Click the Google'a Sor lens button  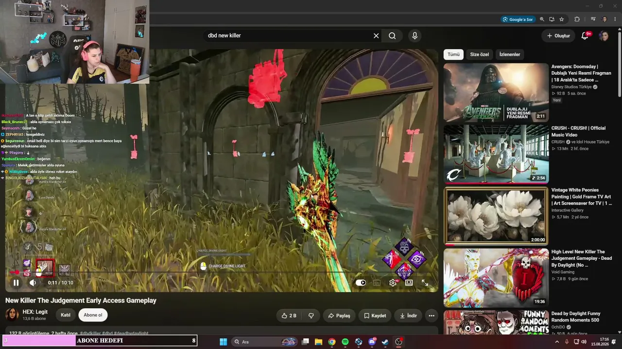pyautogui.click(x=518, y=19)
